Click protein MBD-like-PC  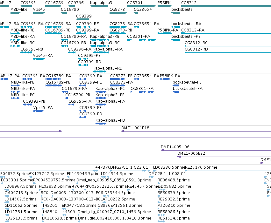coord(23,95)
